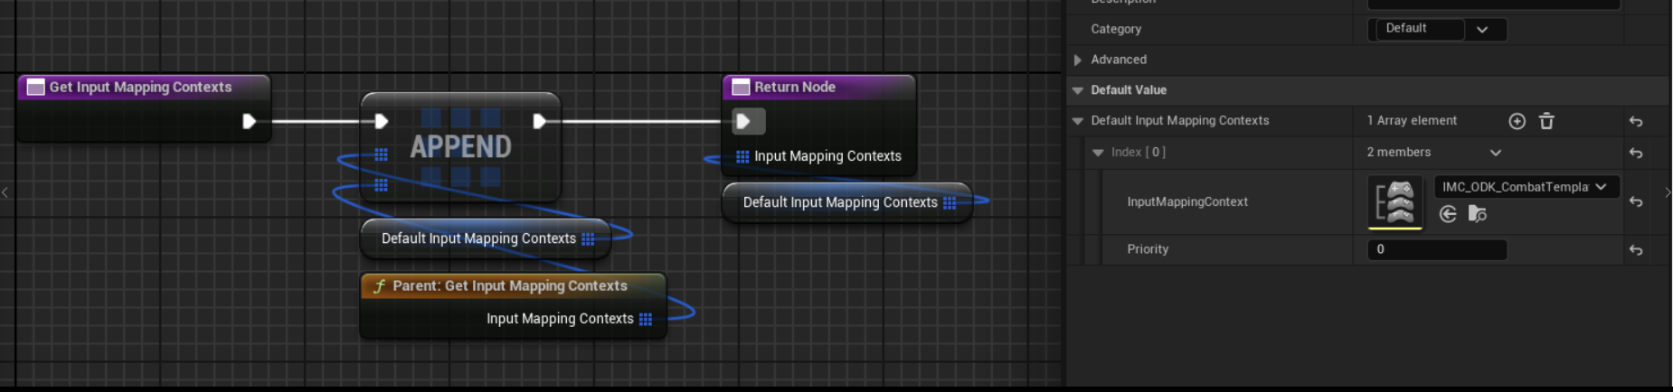Click the InputMappingContext asset thumbnail
Viewport: 1673px width, 392px height.
coord(1394,201)
